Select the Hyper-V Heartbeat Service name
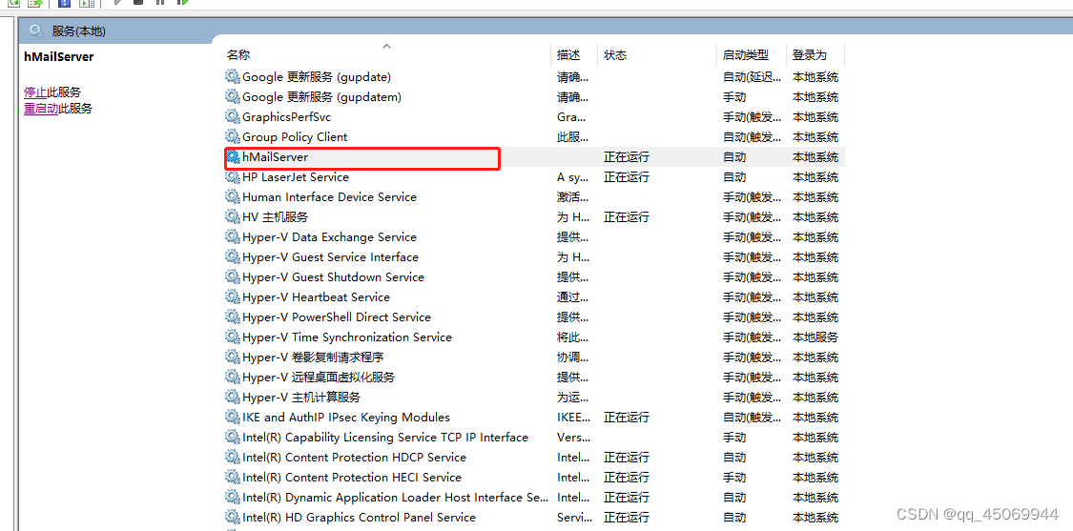The width and height of the screenshot is (1073, 531). pyautogui.click(x=316, y=297)
